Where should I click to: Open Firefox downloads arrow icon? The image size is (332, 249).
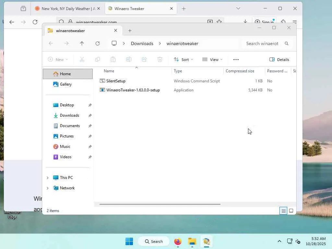(245, 21)
